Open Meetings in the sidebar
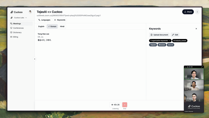The width and height of the screenshot is (209, 118). click(x=21, y=24)
